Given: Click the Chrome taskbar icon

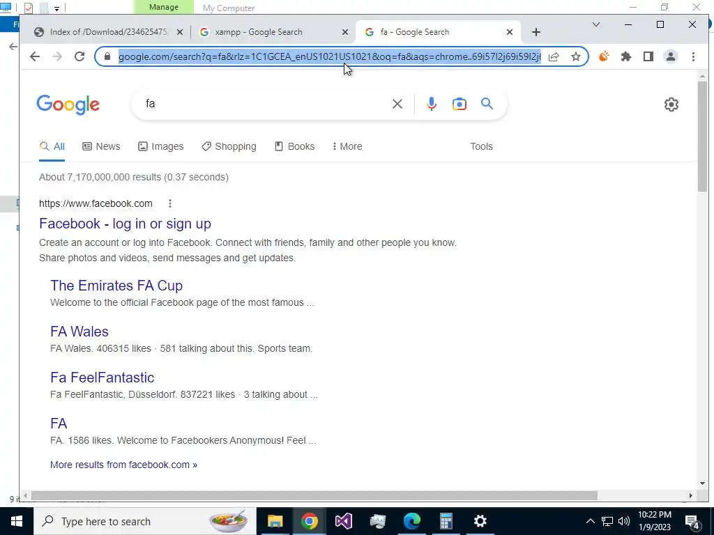Looking at the screenshot, I should click(x=309, y=521).
